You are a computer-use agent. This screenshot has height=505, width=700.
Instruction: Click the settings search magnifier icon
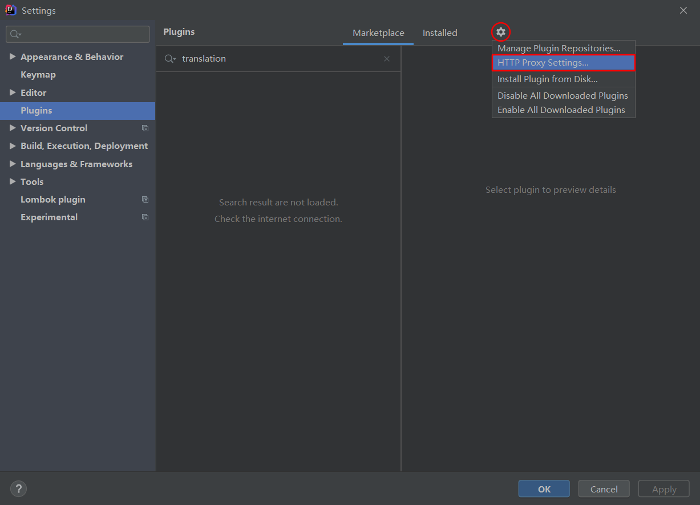click(15, 34)
